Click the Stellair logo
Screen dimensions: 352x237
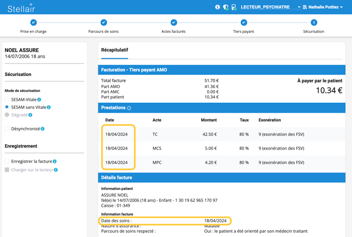coord(21,8)
